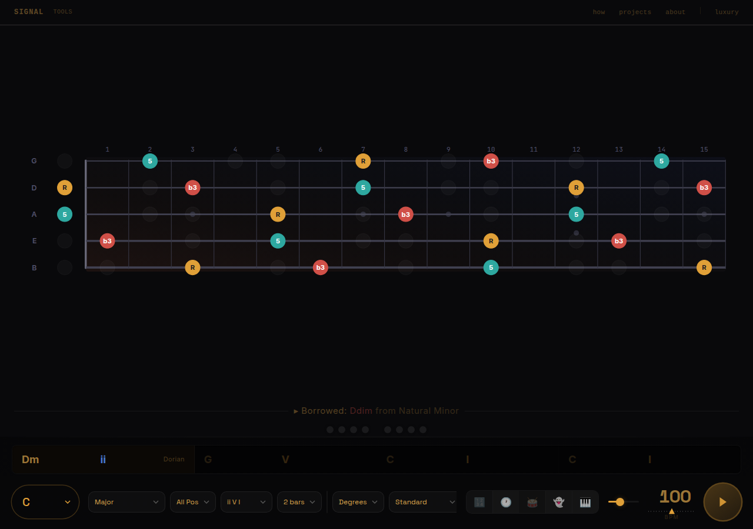Open the Degrees labeling dropdown
The width and height of the screenshot is (753, 529).
pos(358,502)
